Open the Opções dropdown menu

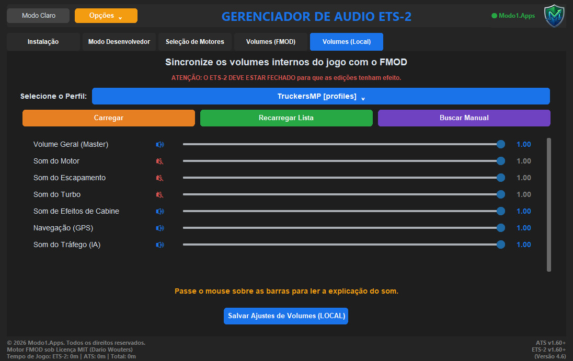click(x=106, y=16)
